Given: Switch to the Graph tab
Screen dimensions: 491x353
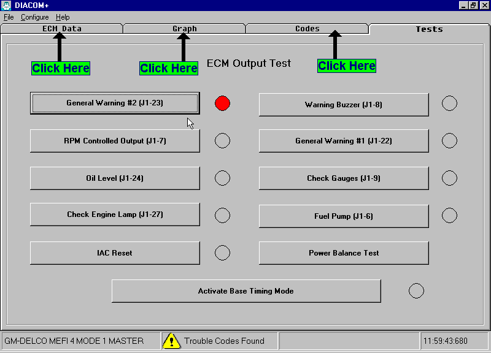Looking at the screenshot, I should (185, 28).
